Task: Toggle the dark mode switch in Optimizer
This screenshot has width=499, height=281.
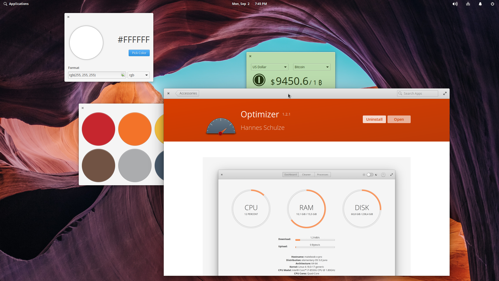Action: coord(370,174)
